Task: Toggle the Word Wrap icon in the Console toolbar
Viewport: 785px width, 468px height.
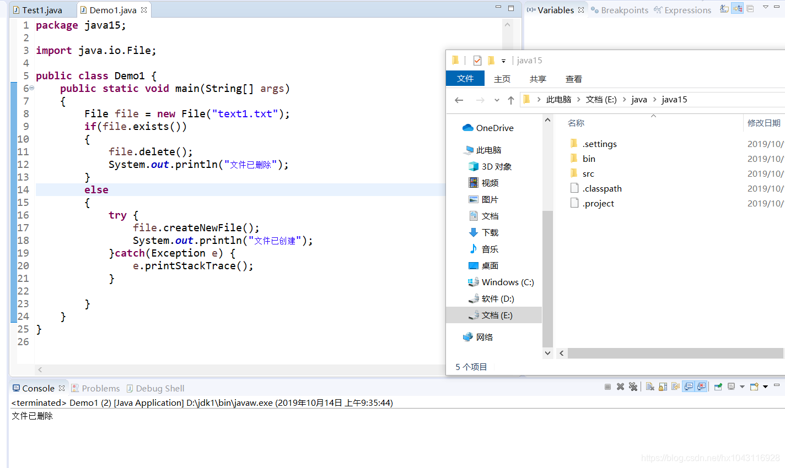Action: pos(675,387)
